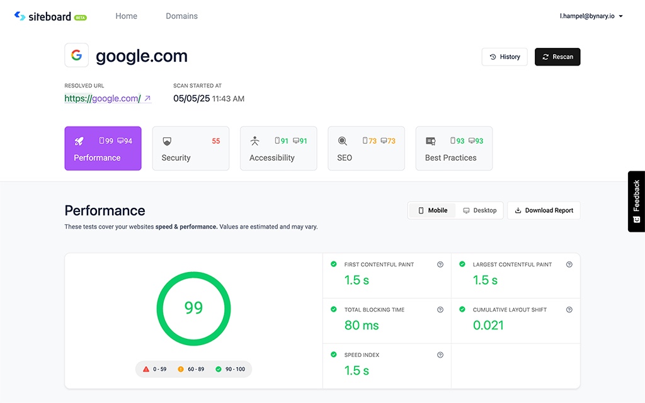
Task: Select the Security category tab
Action: pos(190,149)
